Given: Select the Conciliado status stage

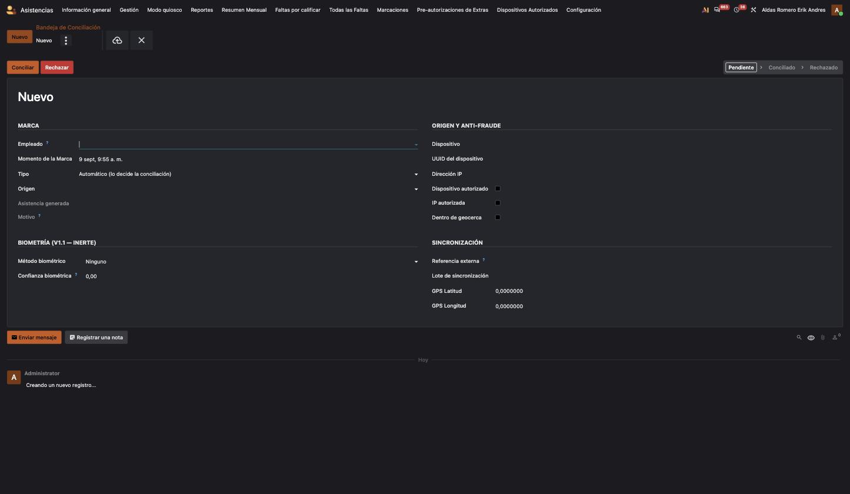Looking at the screenshot, I should point(782,68).
